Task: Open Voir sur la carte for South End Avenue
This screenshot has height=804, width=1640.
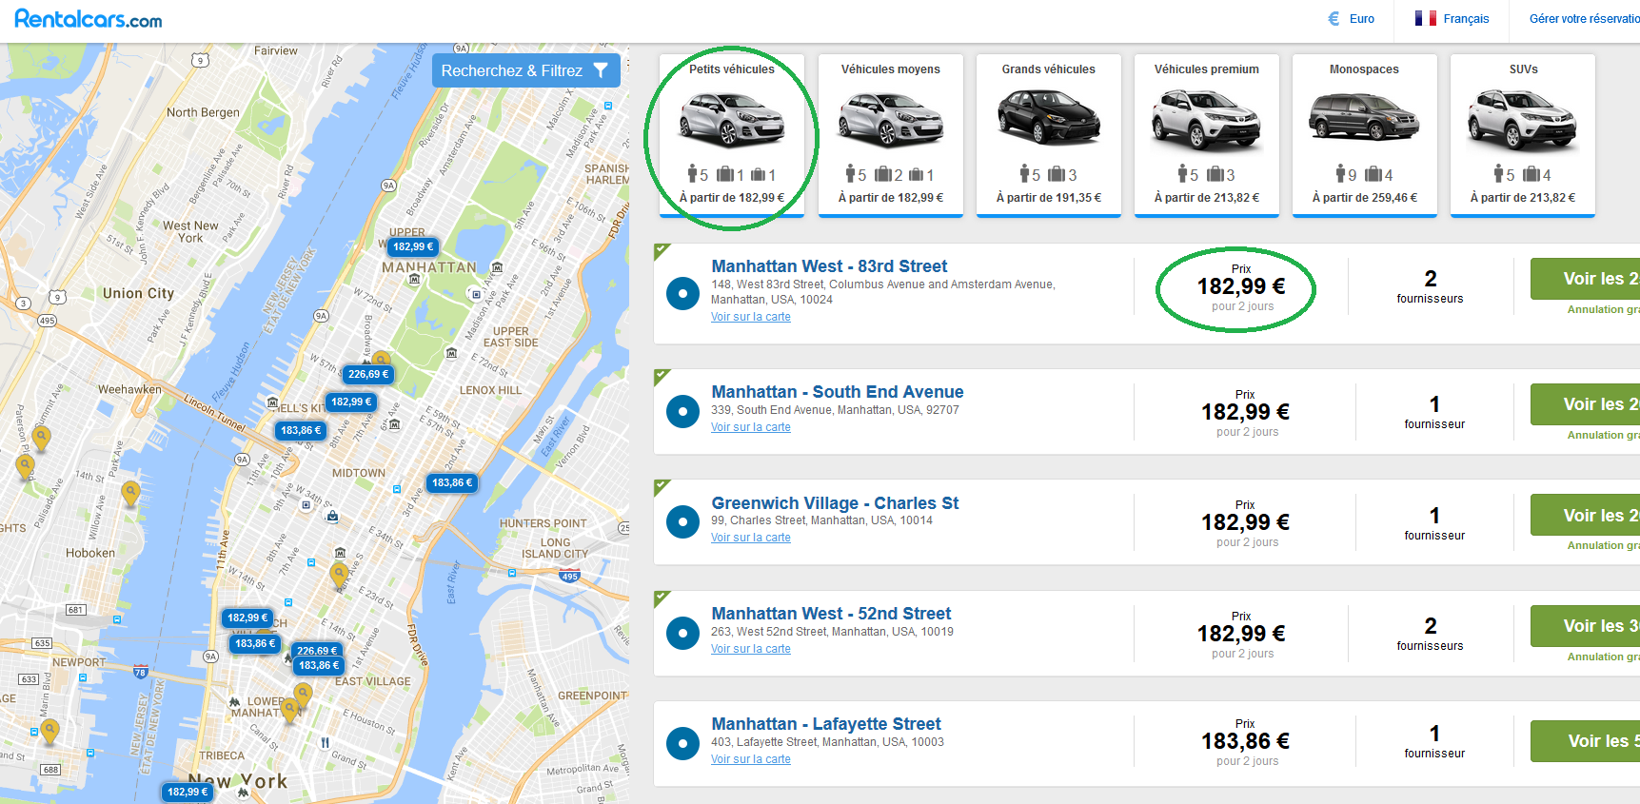Action: click(x=750, y=427)
